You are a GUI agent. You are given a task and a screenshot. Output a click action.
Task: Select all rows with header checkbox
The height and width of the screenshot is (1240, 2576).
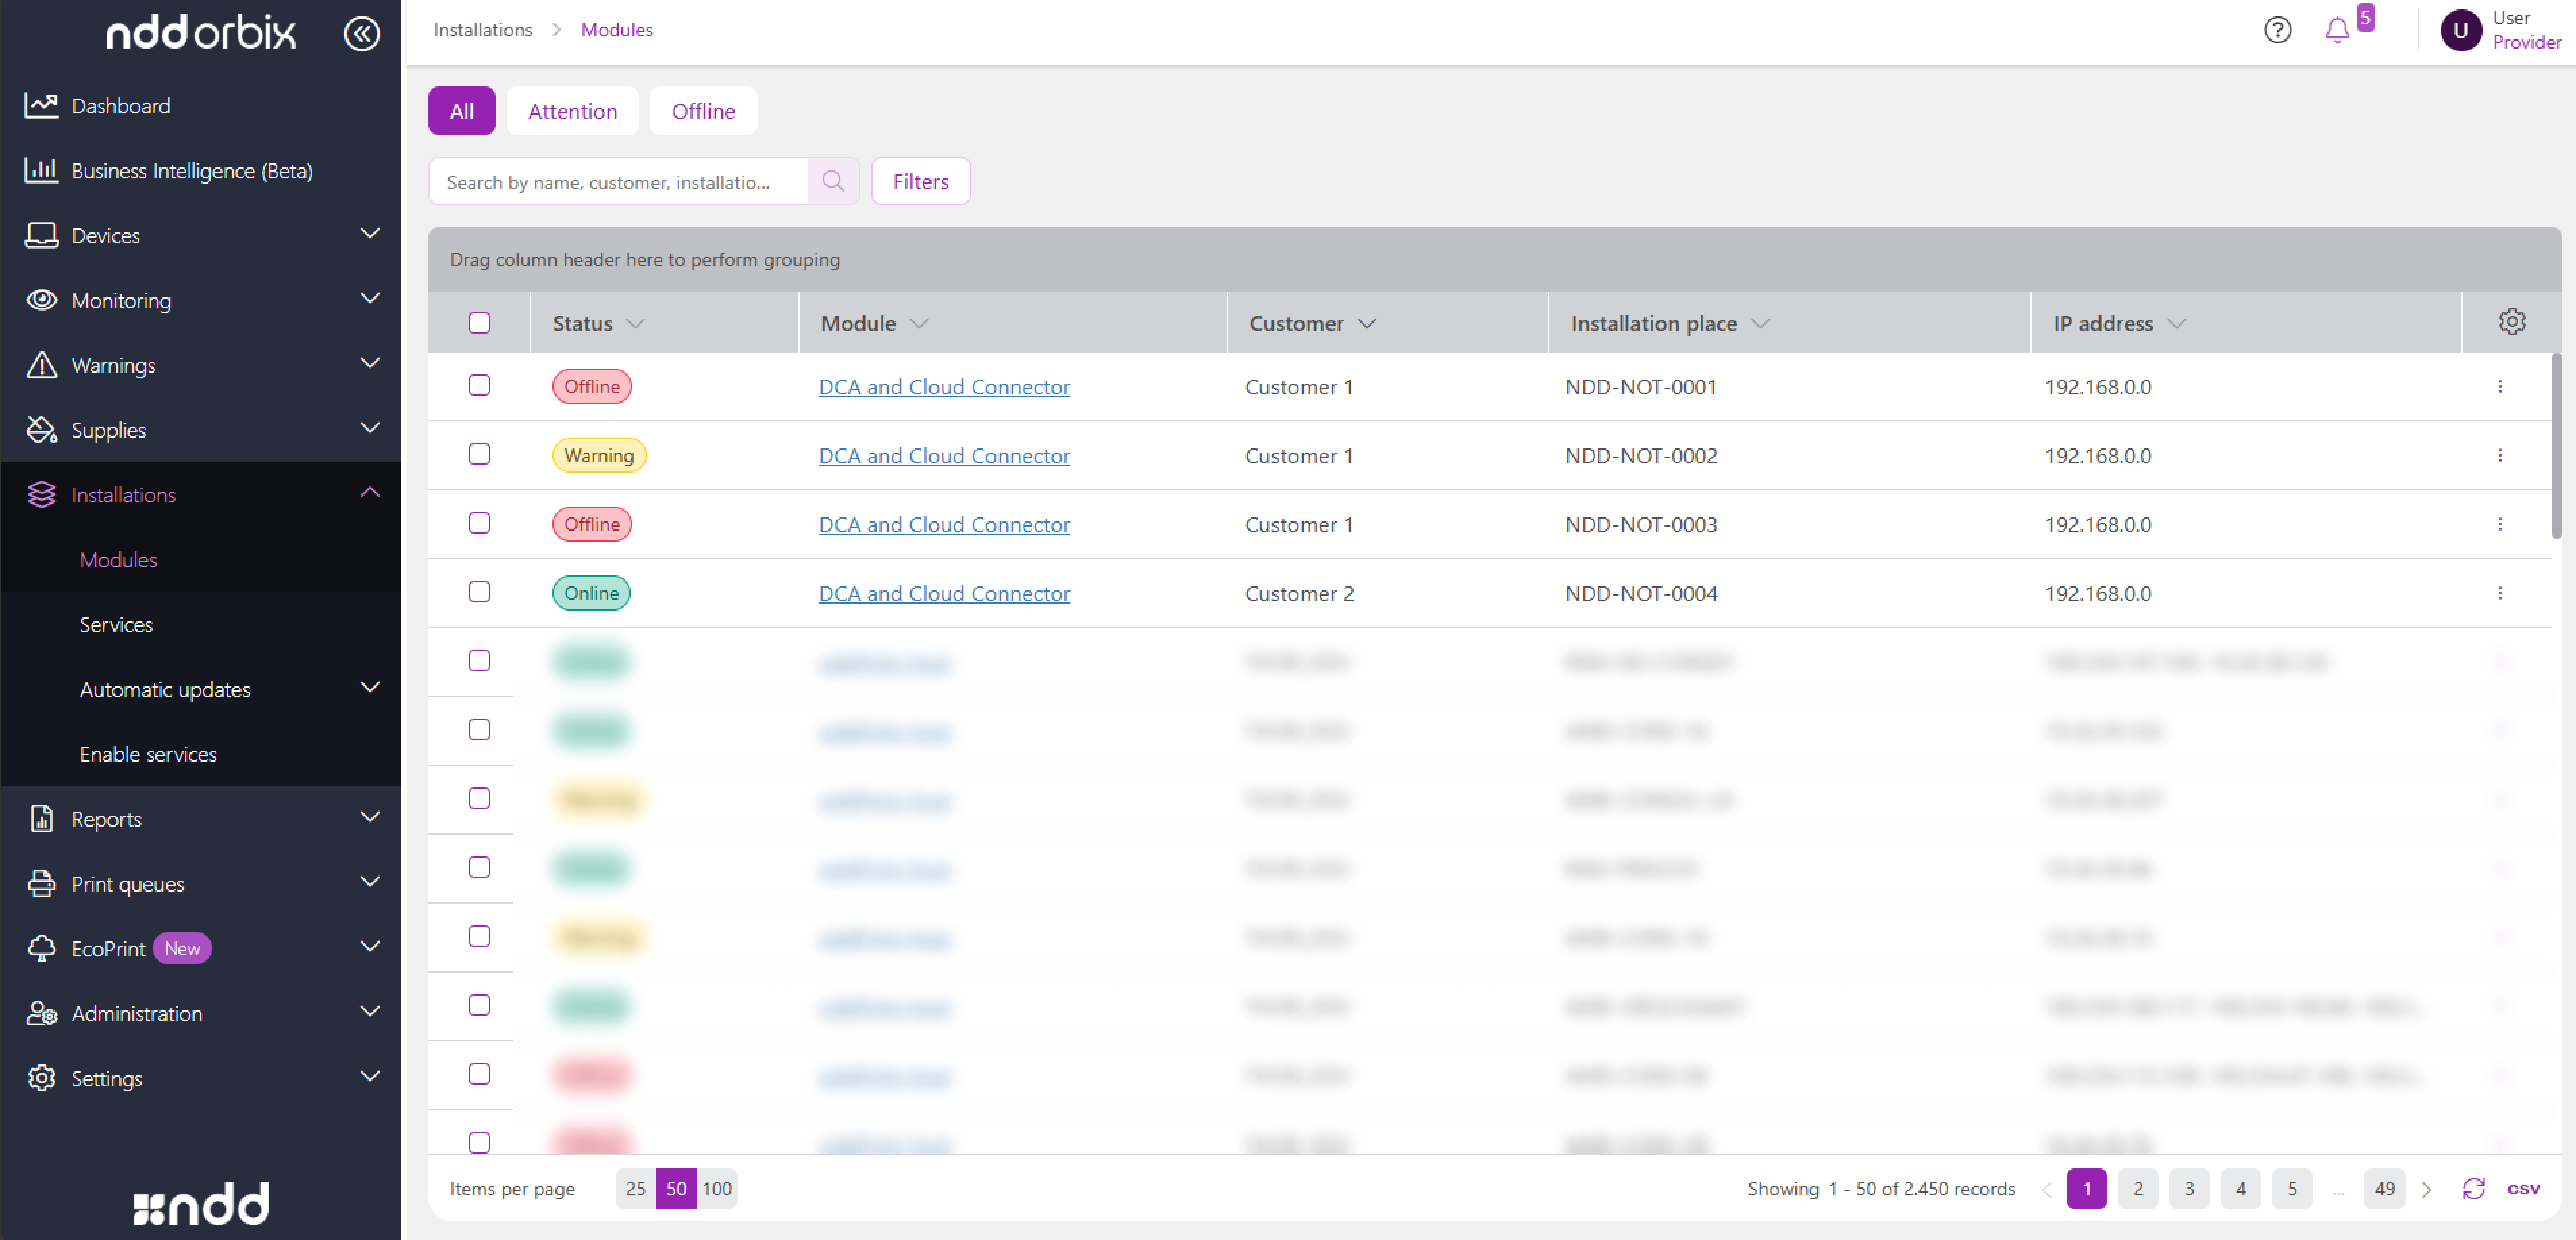479,322
